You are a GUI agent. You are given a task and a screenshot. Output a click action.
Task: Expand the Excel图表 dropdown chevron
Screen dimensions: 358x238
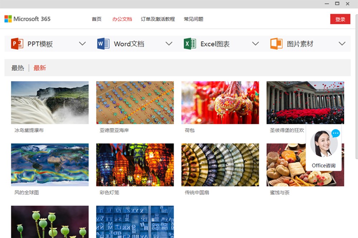[255, 43]
